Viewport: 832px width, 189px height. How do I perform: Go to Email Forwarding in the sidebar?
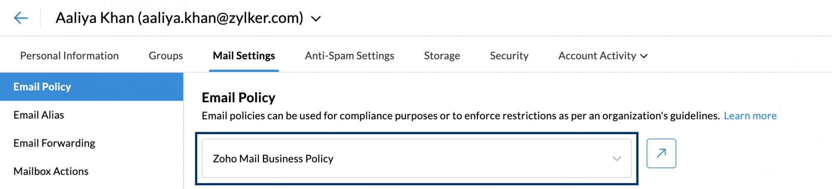pos(54,143)
